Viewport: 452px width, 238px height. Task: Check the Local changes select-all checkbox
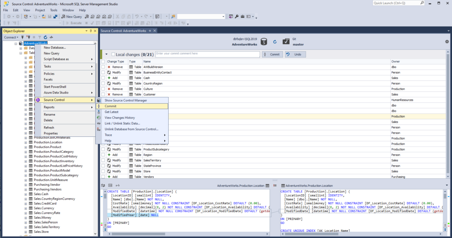(x=113, y=54)
